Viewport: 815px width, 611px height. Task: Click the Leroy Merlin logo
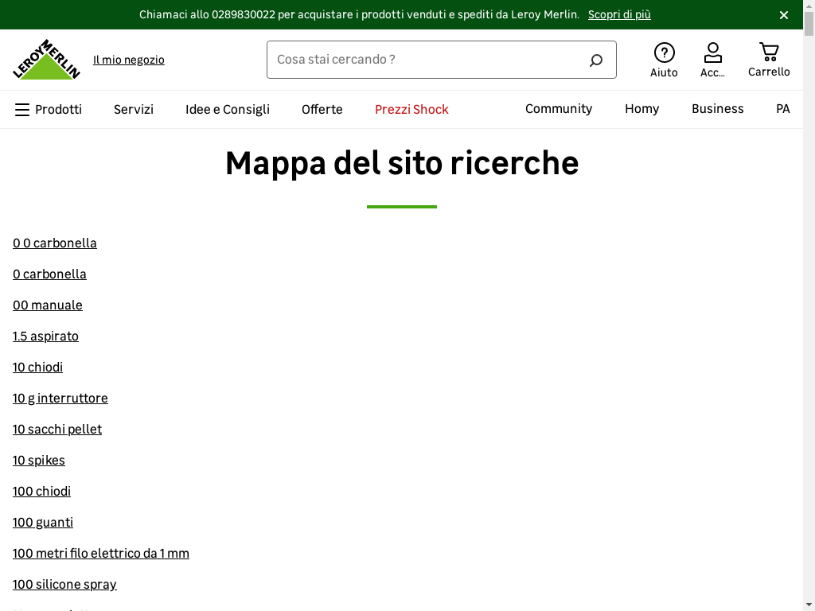pyautogui.click(x=46, y=60)
